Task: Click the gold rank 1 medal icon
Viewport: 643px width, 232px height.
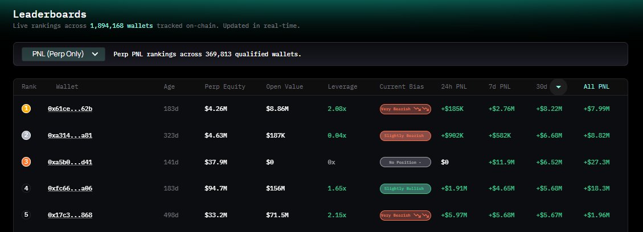Action: click(26, 109)
